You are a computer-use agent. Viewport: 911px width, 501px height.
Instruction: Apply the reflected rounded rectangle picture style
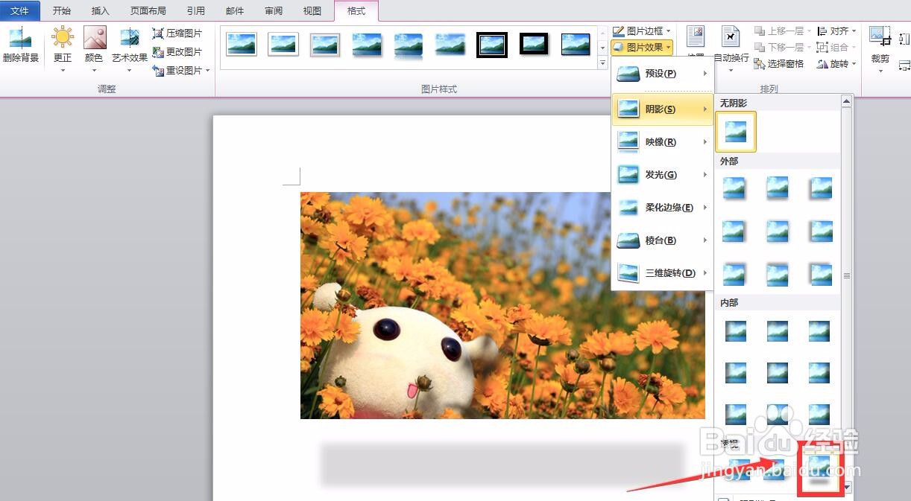click(409, 45)
